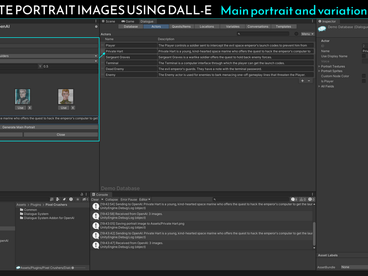Viewport: 368px width, 276px height.
Task: Select the Locations tab
Action: click(207, 27)
